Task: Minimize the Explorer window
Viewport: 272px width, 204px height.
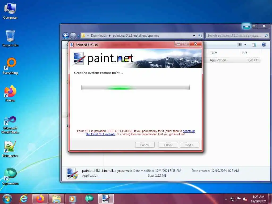Action: click(246, 26)
